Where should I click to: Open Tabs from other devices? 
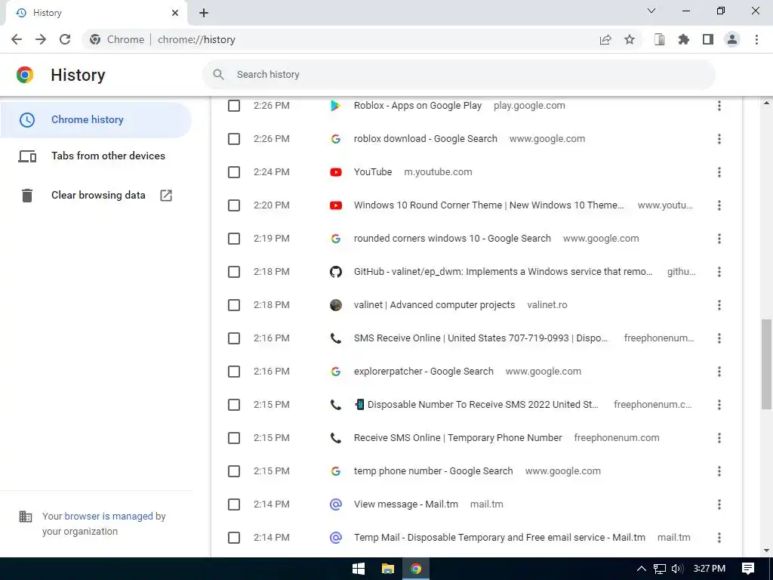click(x=96, y=156)
